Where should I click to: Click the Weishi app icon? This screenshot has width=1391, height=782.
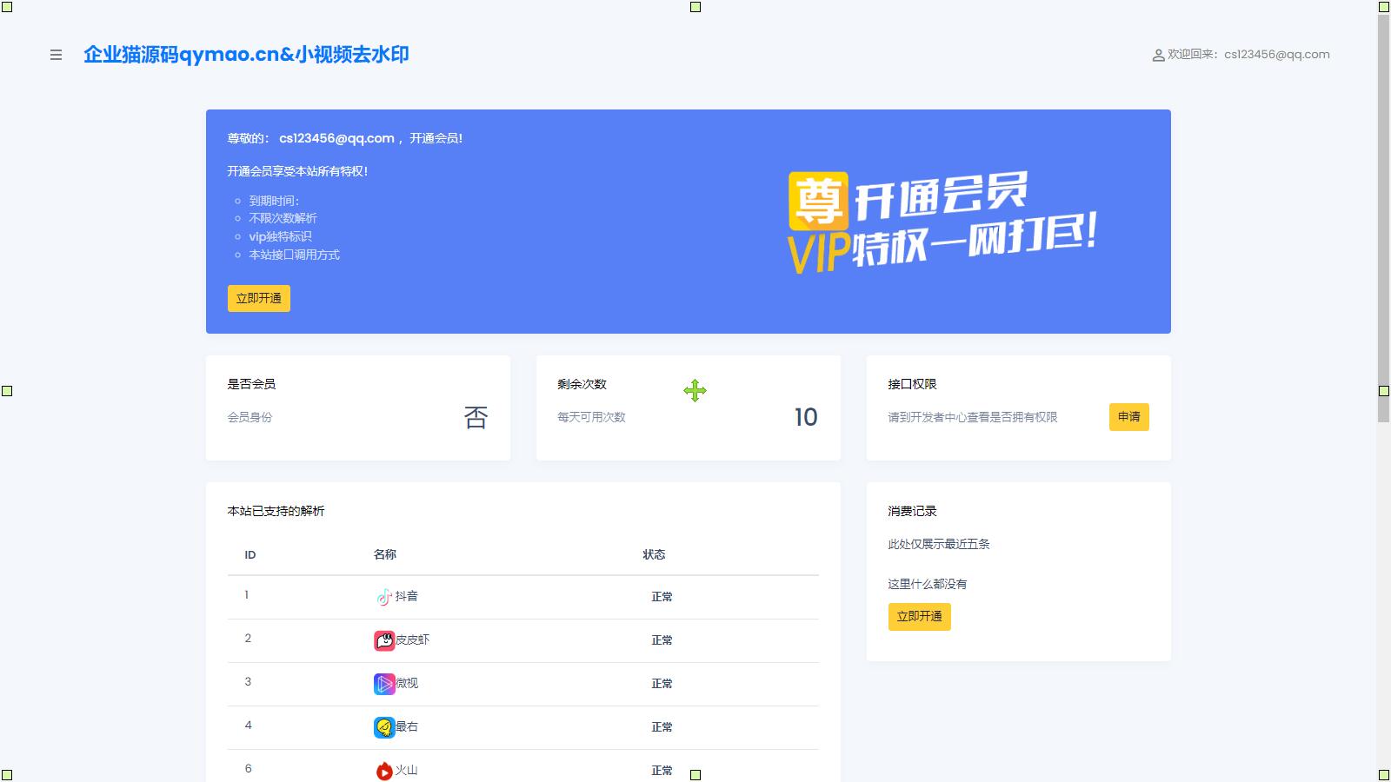click(384, 684)
